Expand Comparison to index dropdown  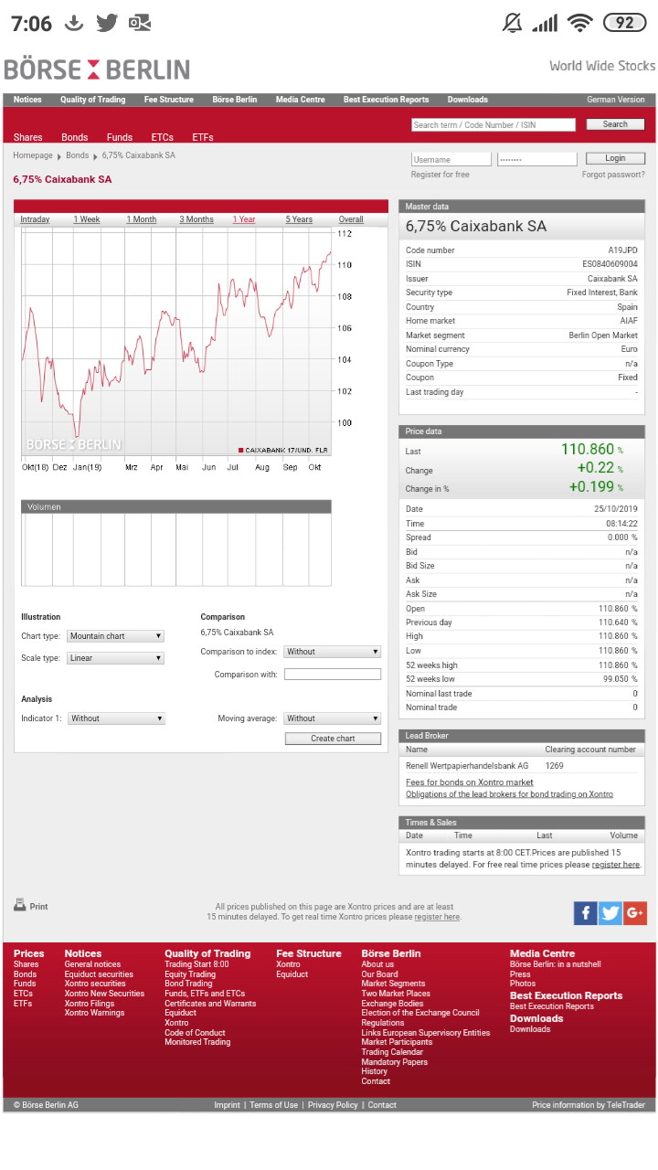point(333,652)
